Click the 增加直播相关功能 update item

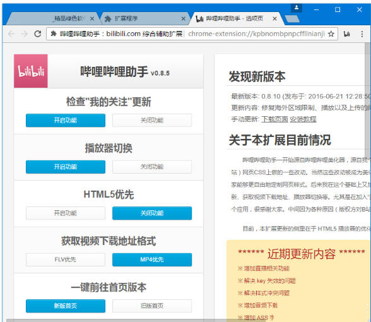point(264,268)
